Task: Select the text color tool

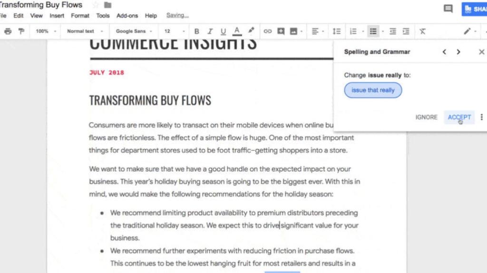Action: click(236, 31)
